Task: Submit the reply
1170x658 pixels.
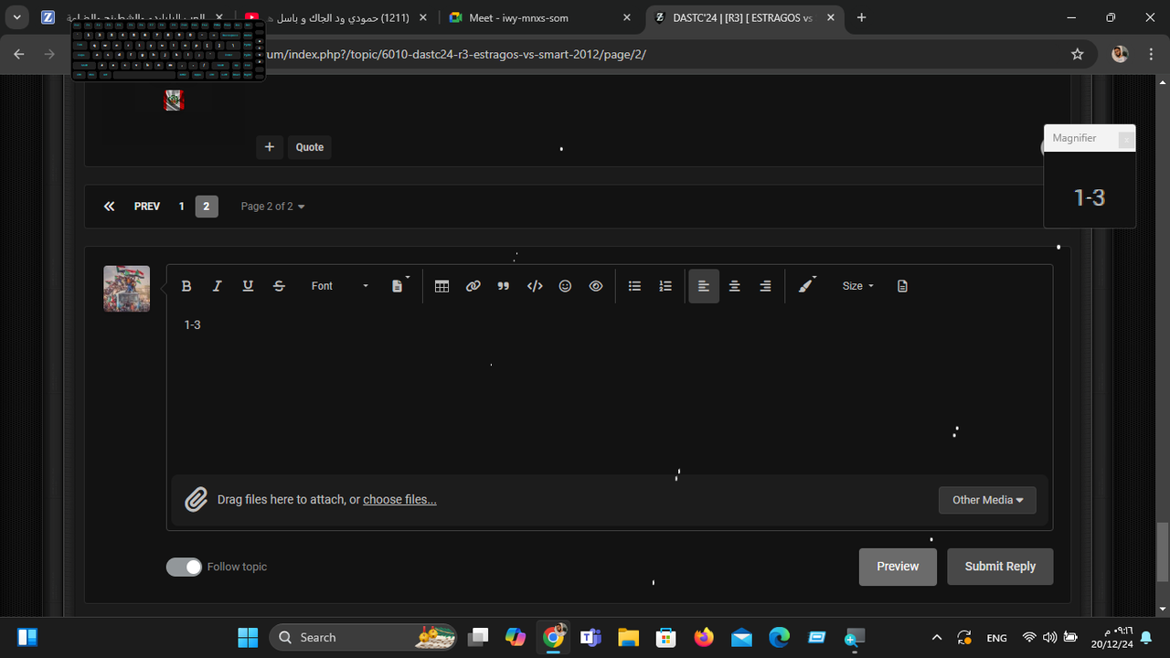Action: [x=1000, y=567]
